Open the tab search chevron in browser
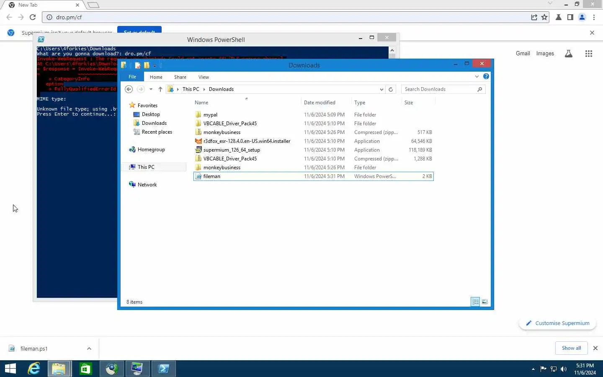 [550, 3]
